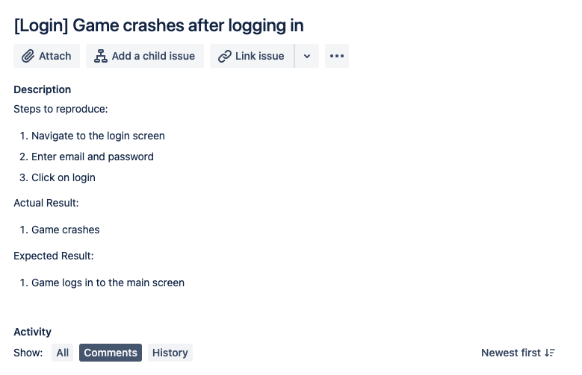Click the "Steps to reproduce:" text
582x375 pixels.
[61, 109]
